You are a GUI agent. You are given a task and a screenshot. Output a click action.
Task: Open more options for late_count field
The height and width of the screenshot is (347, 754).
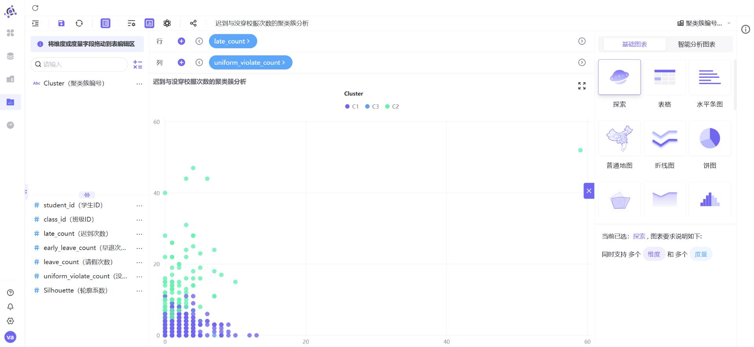[x=139, y=234]
